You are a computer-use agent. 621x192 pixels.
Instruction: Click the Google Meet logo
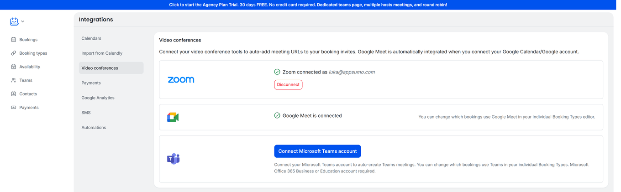(173, 117)
